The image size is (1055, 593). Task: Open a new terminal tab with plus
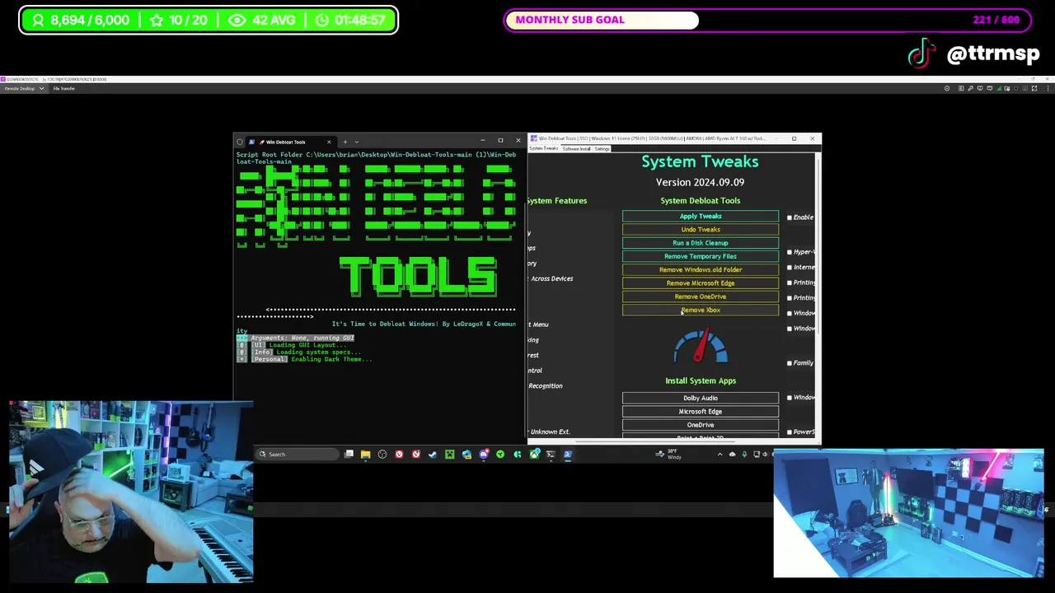click(345, 142)
